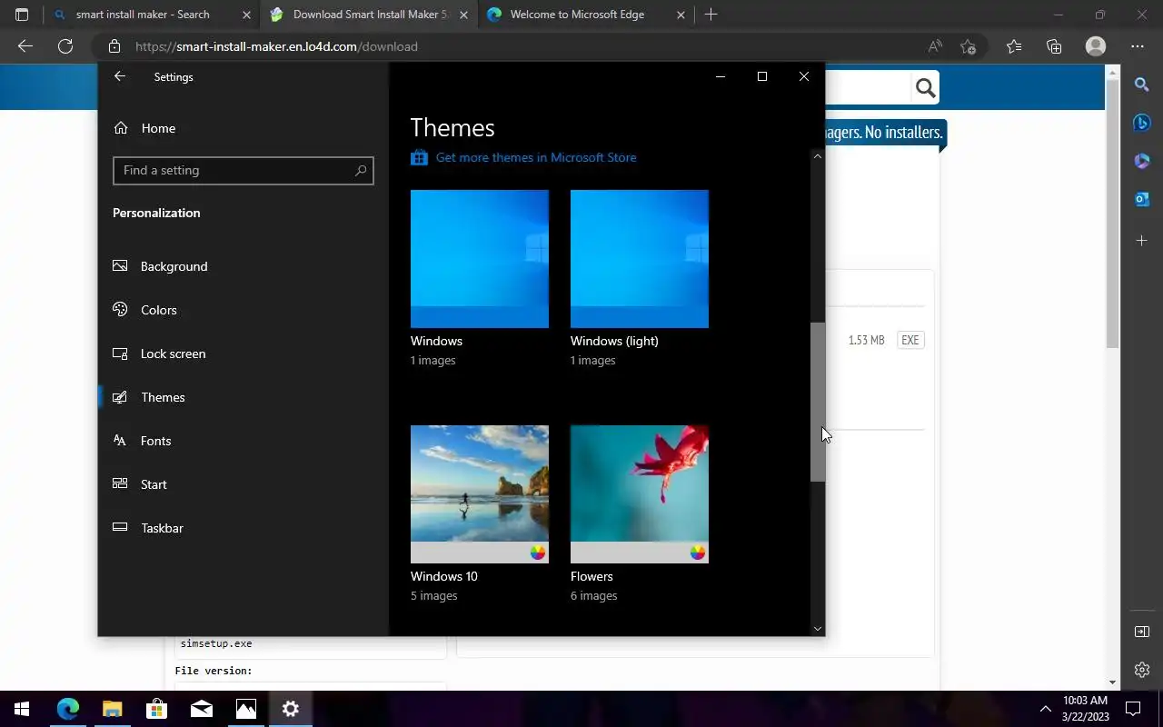
Task: Open Microsoft Edge from the taskbar
Action: coord(68,709)
